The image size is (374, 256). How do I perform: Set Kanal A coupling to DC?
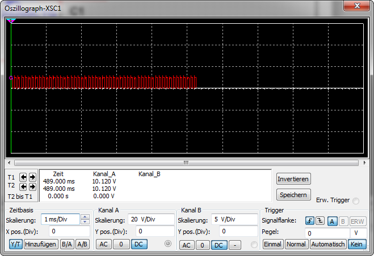(x=139, y=244)
